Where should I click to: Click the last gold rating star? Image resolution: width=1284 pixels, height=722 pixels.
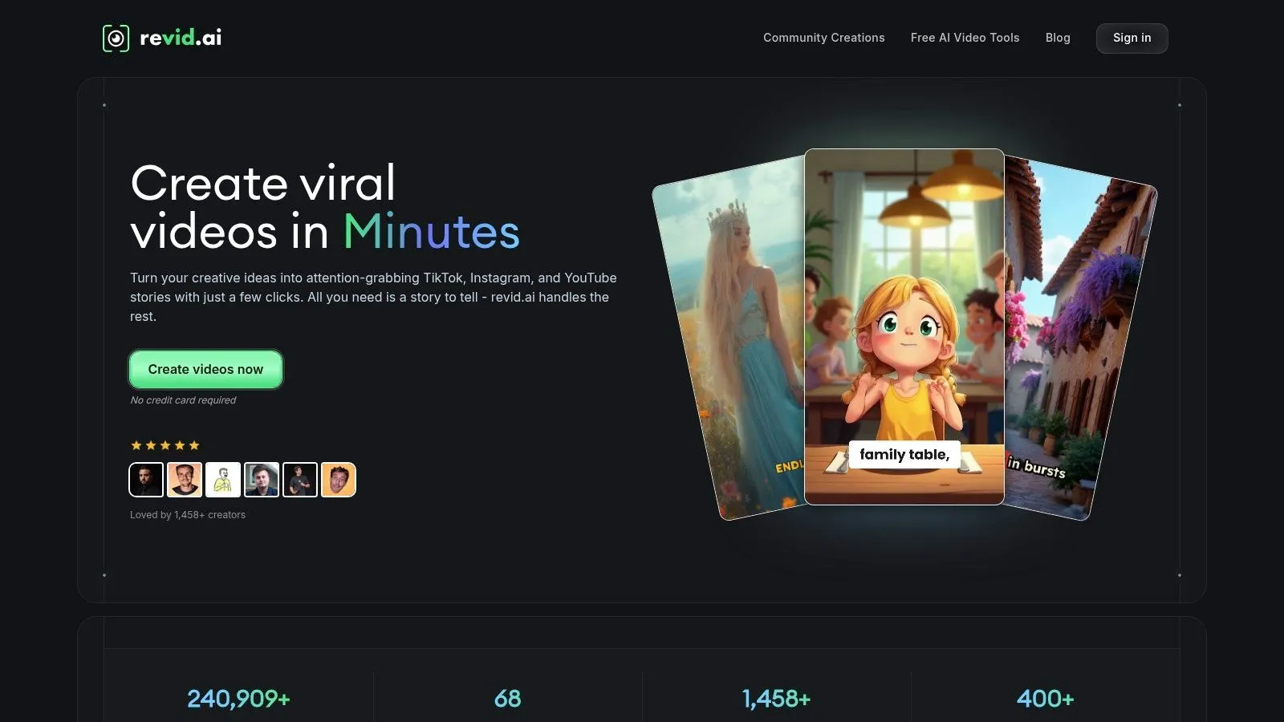tap(194, 445)
